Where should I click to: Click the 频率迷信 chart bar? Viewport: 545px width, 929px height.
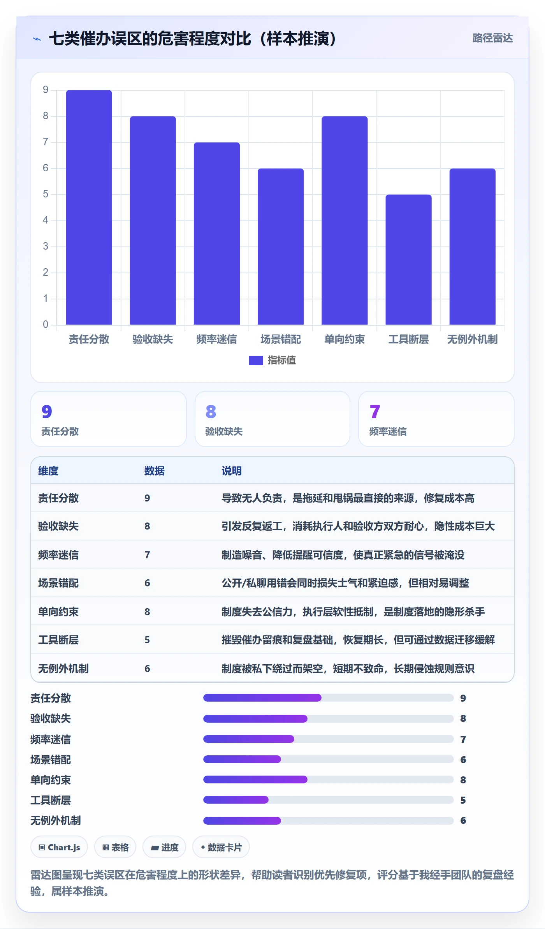[x=217, y=234]
